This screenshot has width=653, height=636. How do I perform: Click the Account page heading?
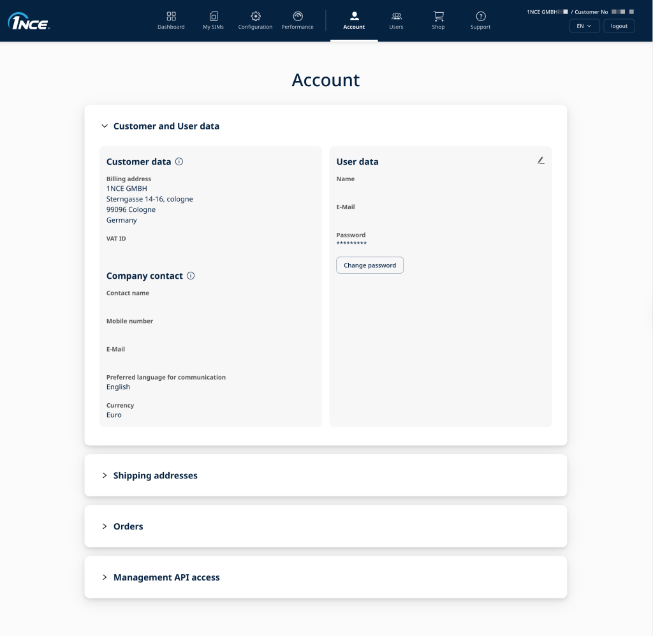(326, 80)
